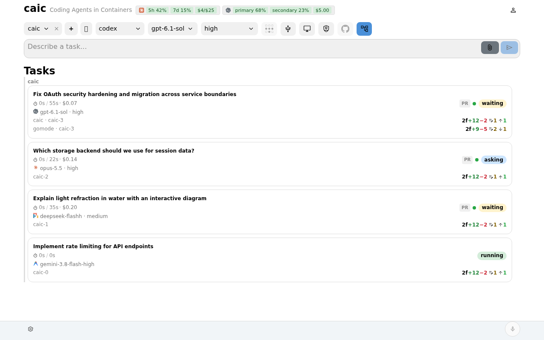Open settings via the bottom gear icon
544x340 pixels.
(x=31, y=329)
